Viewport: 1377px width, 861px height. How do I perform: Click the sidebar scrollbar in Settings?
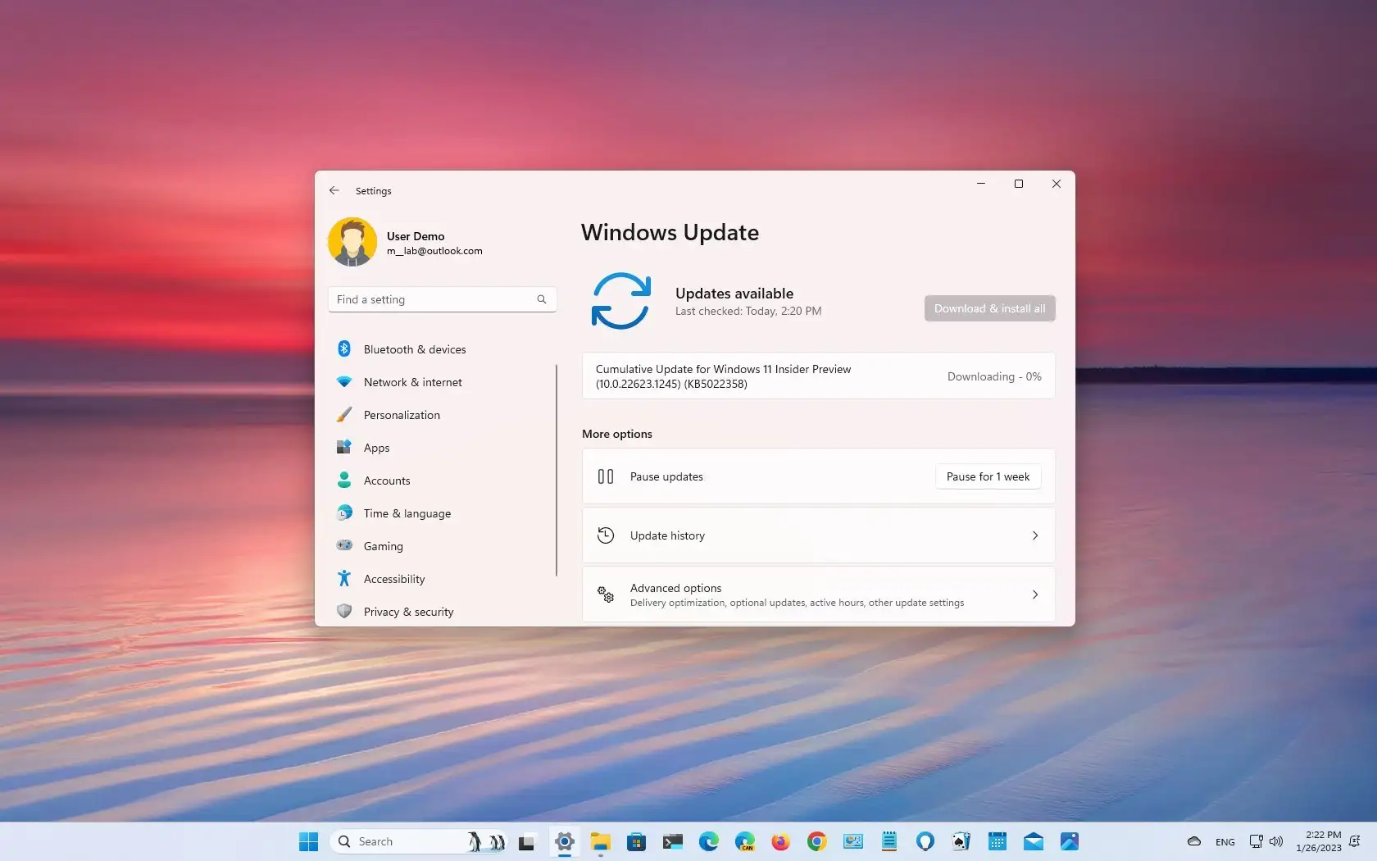[557, 470]
